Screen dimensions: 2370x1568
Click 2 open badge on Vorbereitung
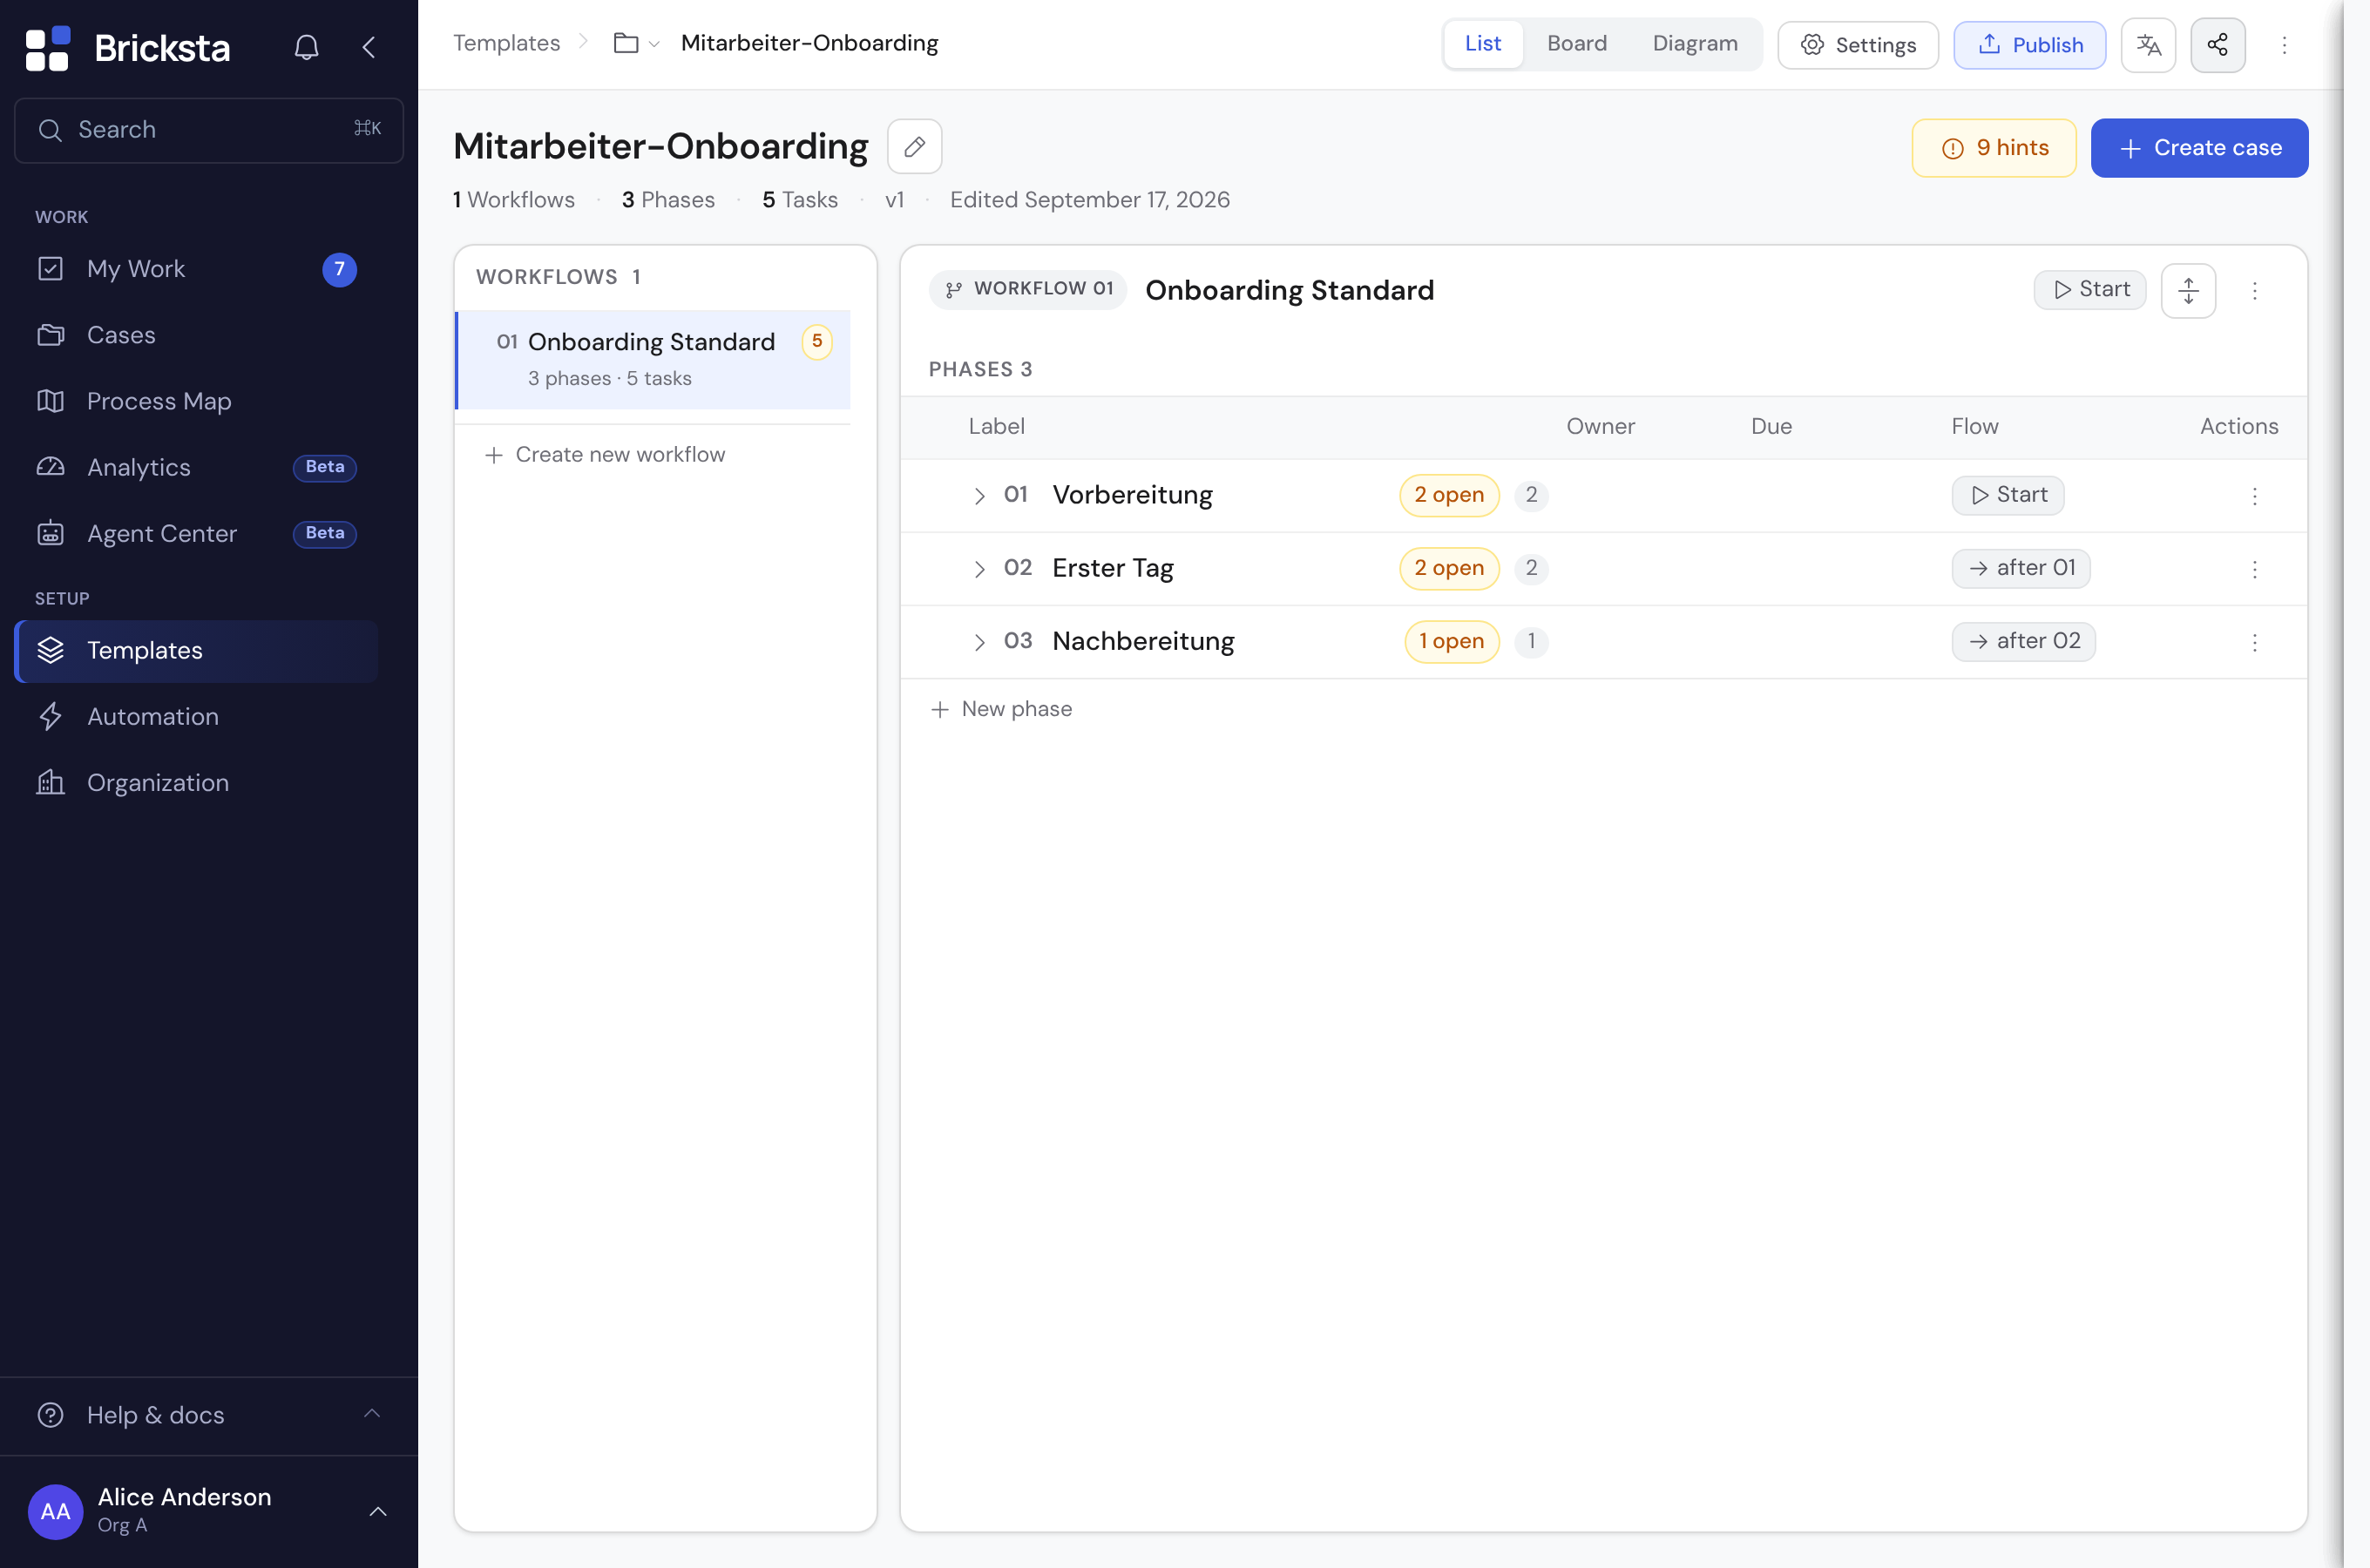click(x=1449, y=495)
